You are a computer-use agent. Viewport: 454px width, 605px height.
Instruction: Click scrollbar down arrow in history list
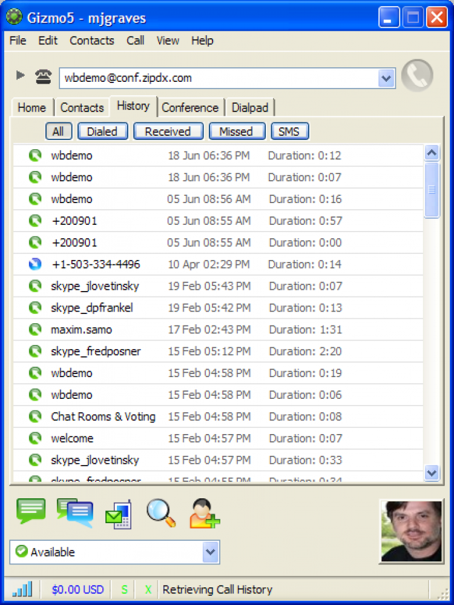coord(432,472)
